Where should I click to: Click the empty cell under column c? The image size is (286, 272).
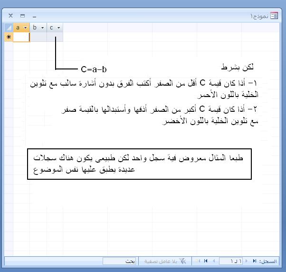(x=55, y=37)
